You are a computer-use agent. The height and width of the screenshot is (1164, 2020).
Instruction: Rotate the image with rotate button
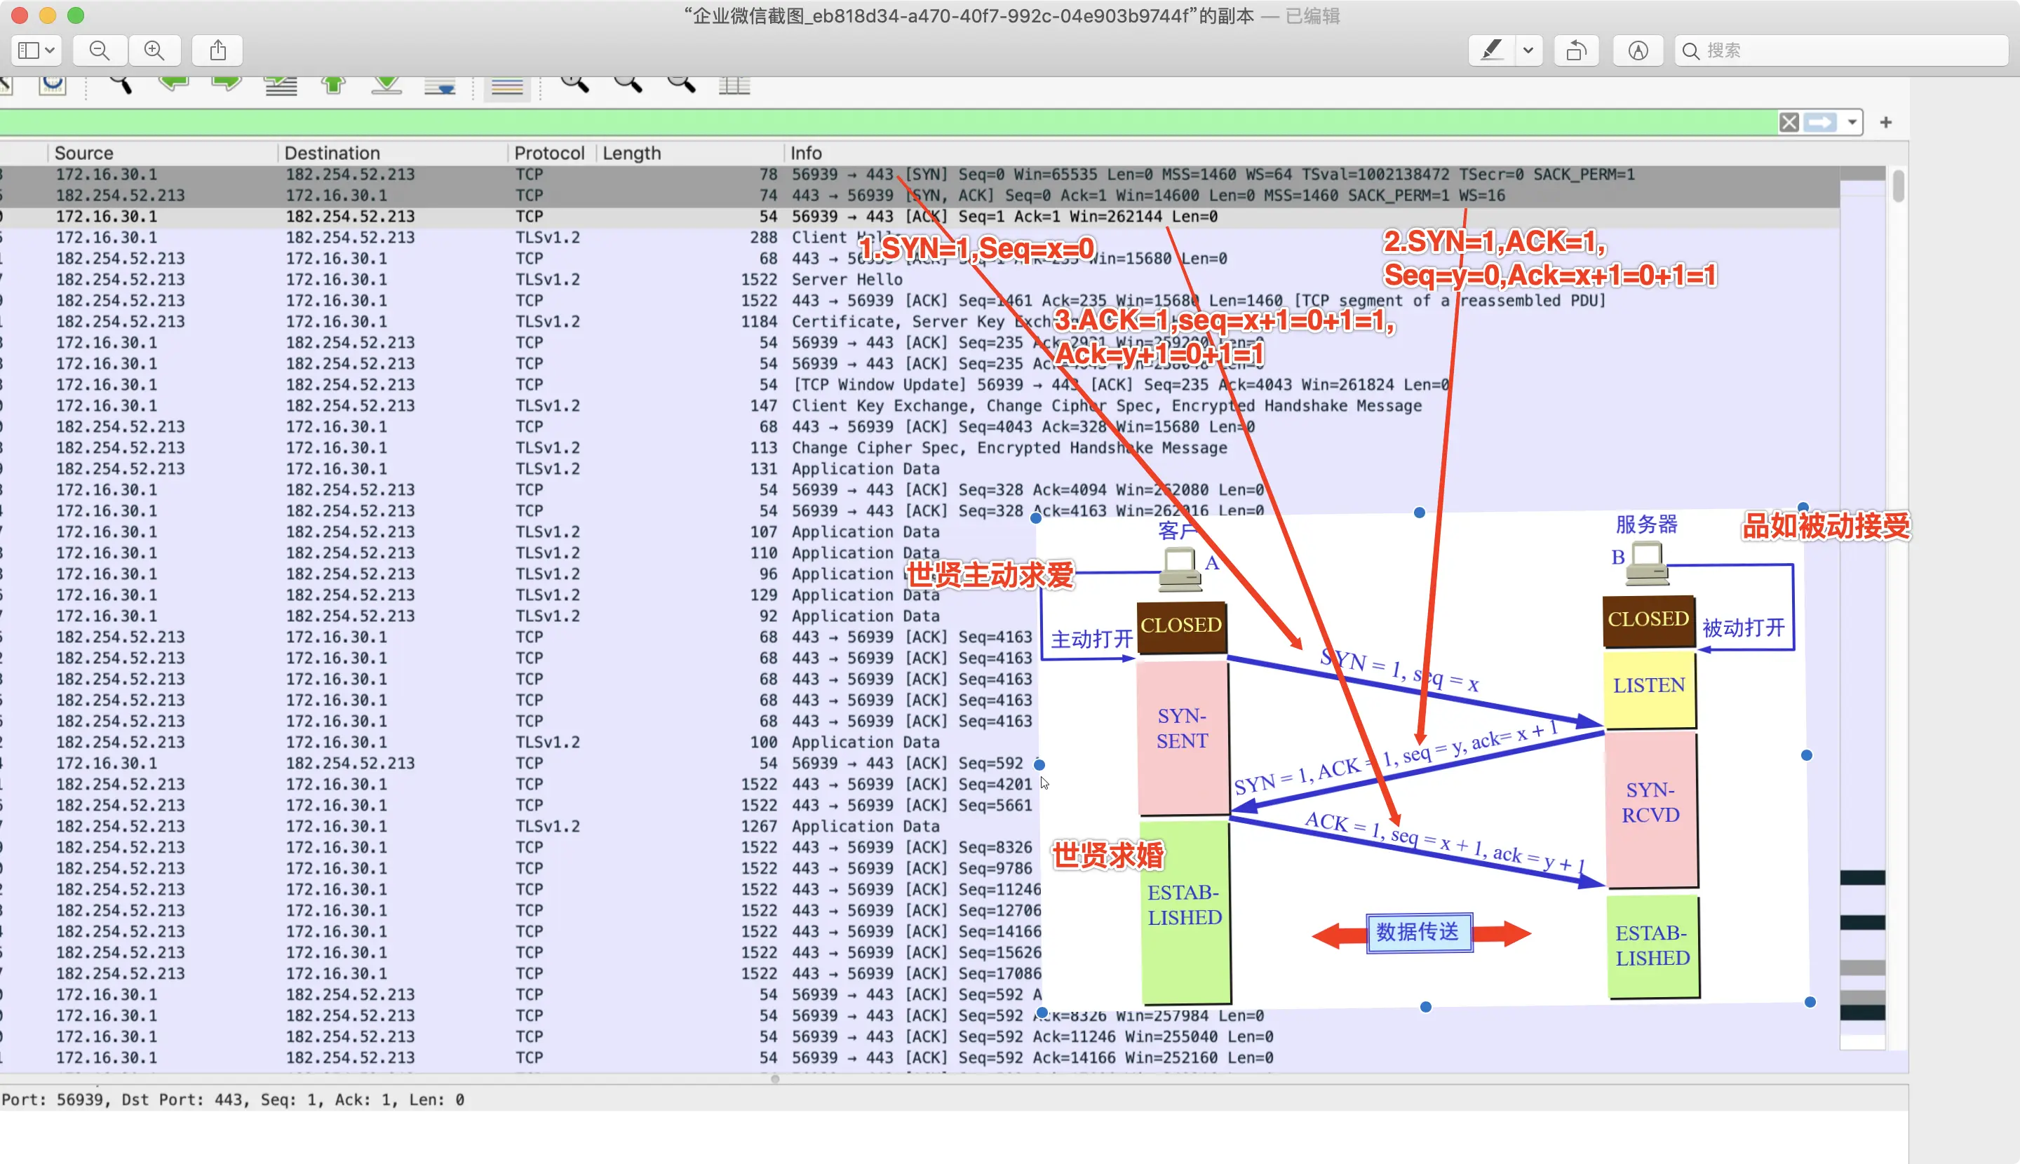tap(1575, 50)
